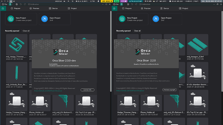Click the green calendar-style icon beside File in the 2.3.0-dev window
Image resolution: width=223 pixels, height=125 pixels.
[x=10, y=4]
